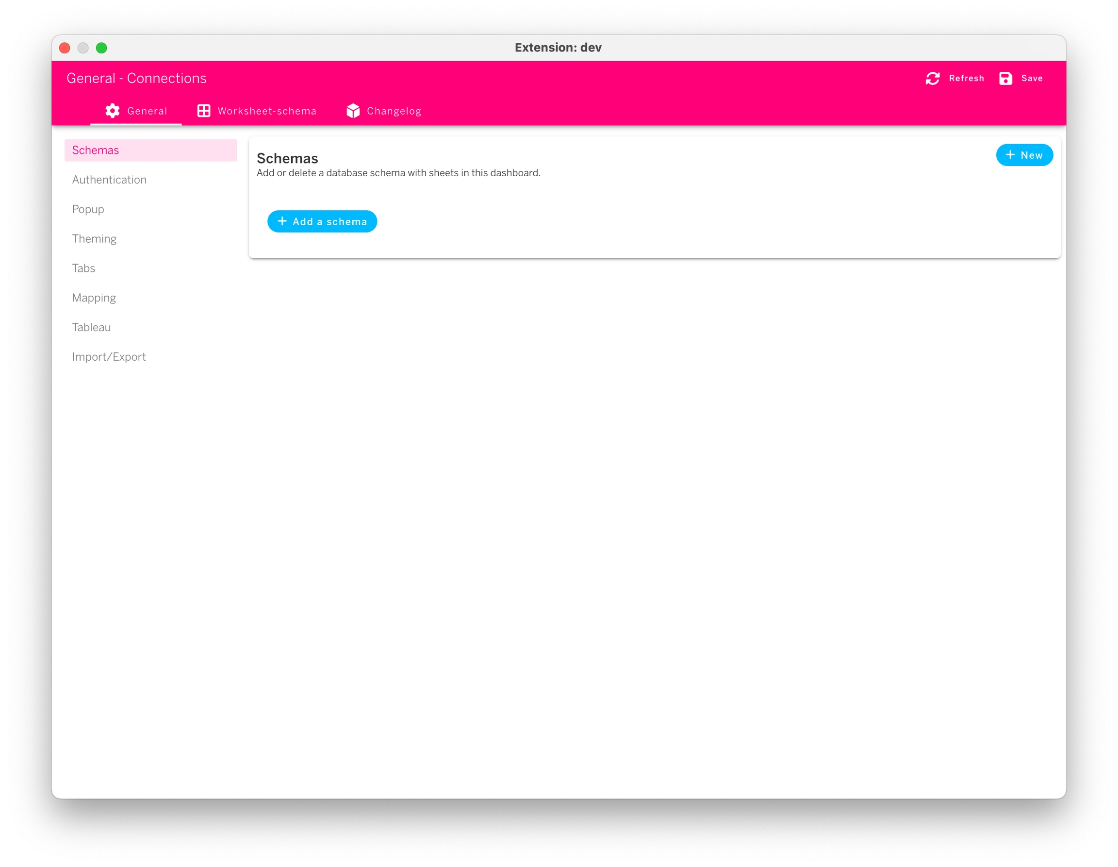Click the Worksheet-schema grid icon
The width and height of the screenshot is (1118, 867).
204,111
